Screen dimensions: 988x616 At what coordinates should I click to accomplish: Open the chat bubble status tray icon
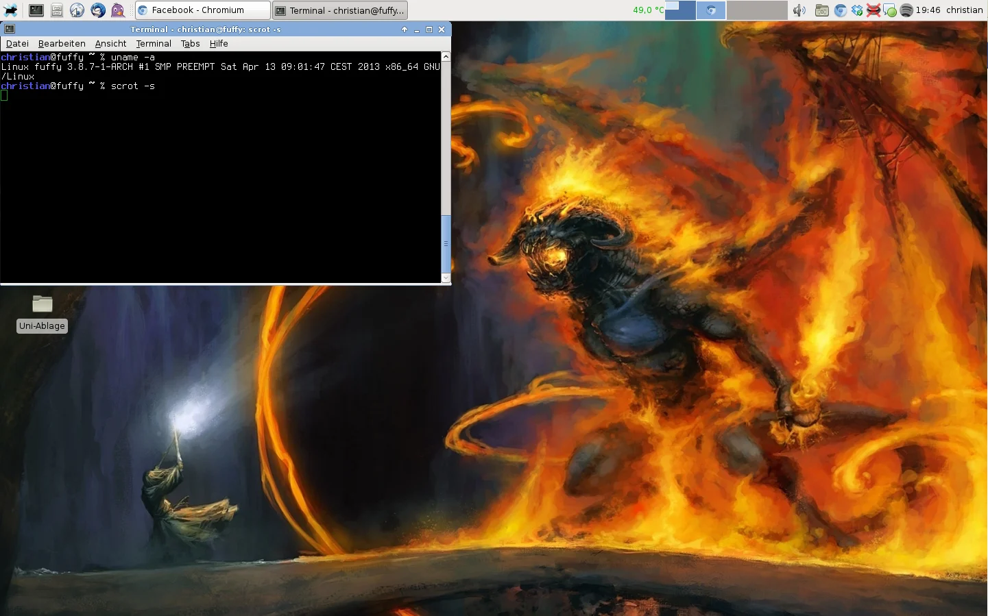[x=890, y=10]
